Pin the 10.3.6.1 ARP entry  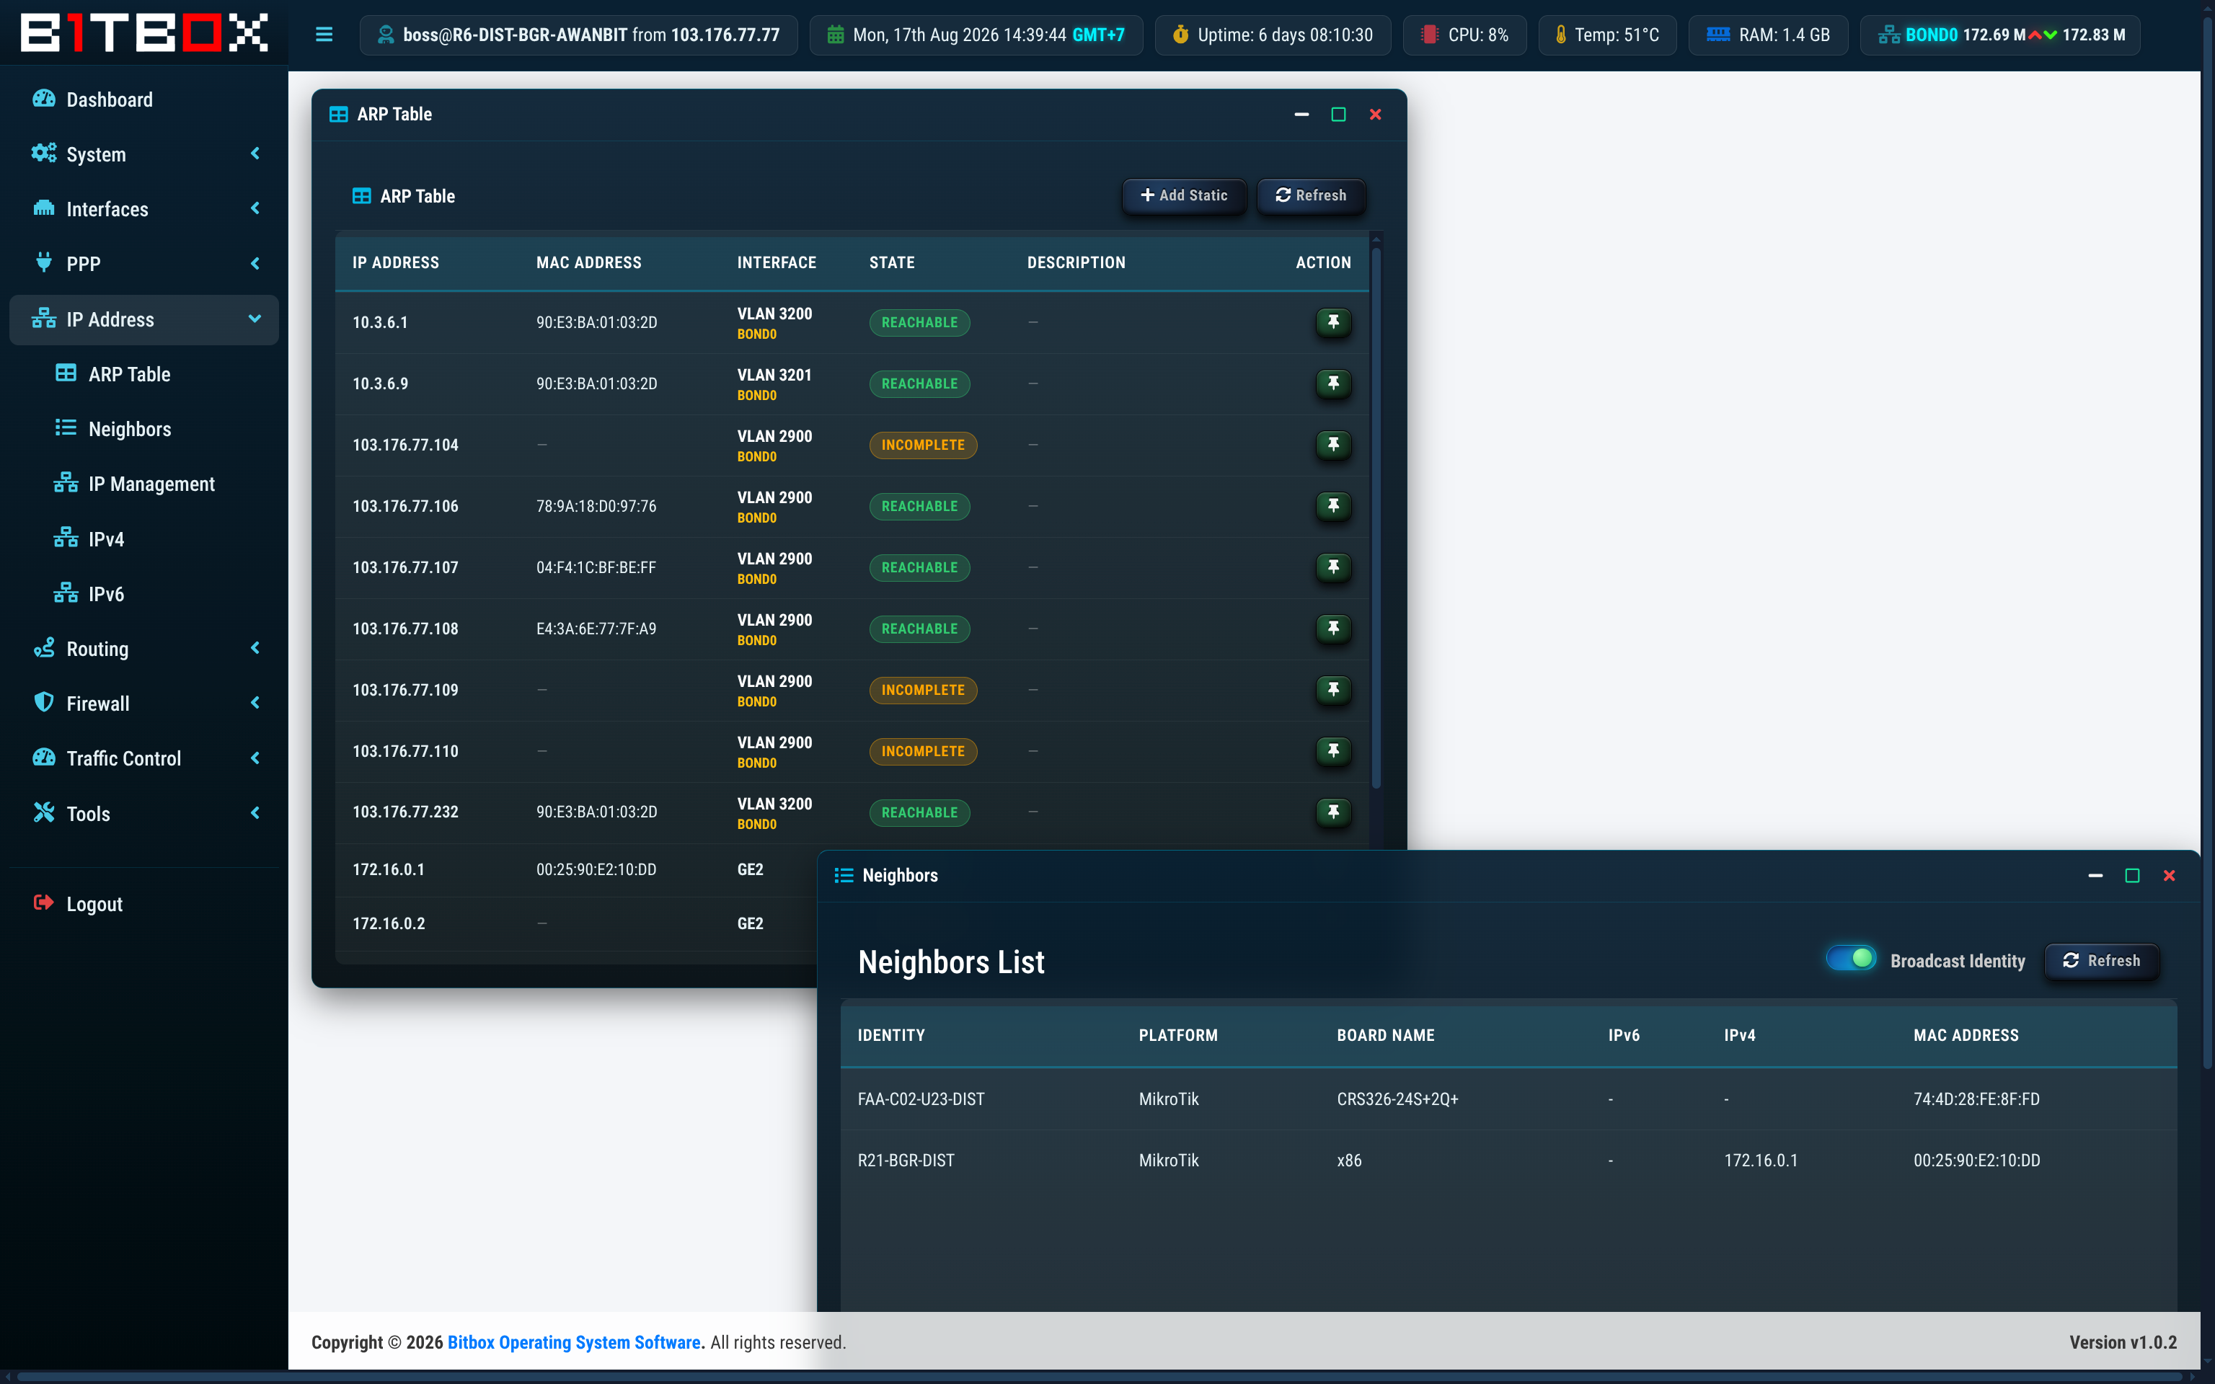(1332, 322)
